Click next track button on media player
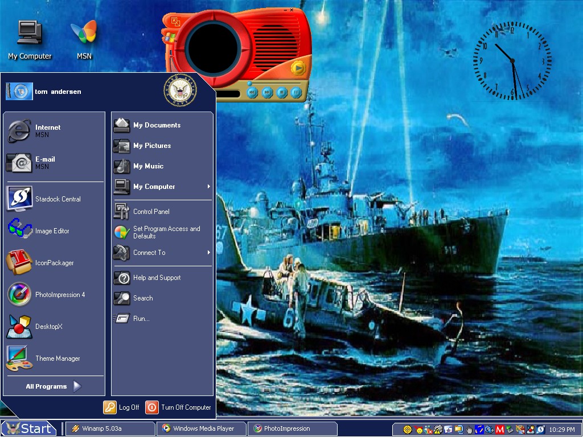This screenshot has width=583, height=437. [267, 92]
